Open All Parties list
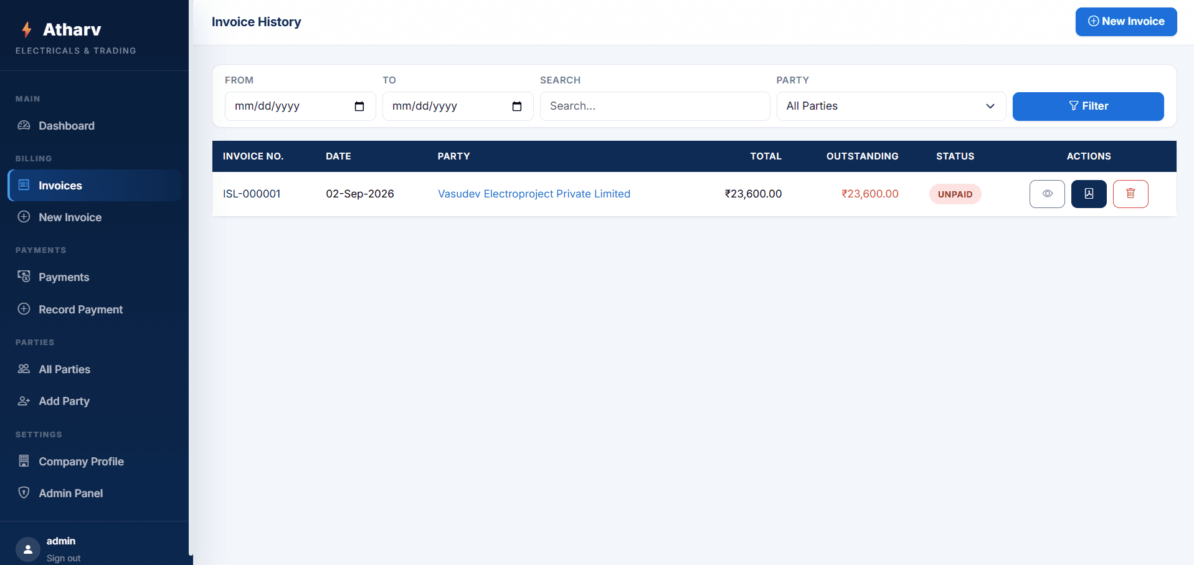Viewport: 1194px width, 565px height. pos(94,369)
